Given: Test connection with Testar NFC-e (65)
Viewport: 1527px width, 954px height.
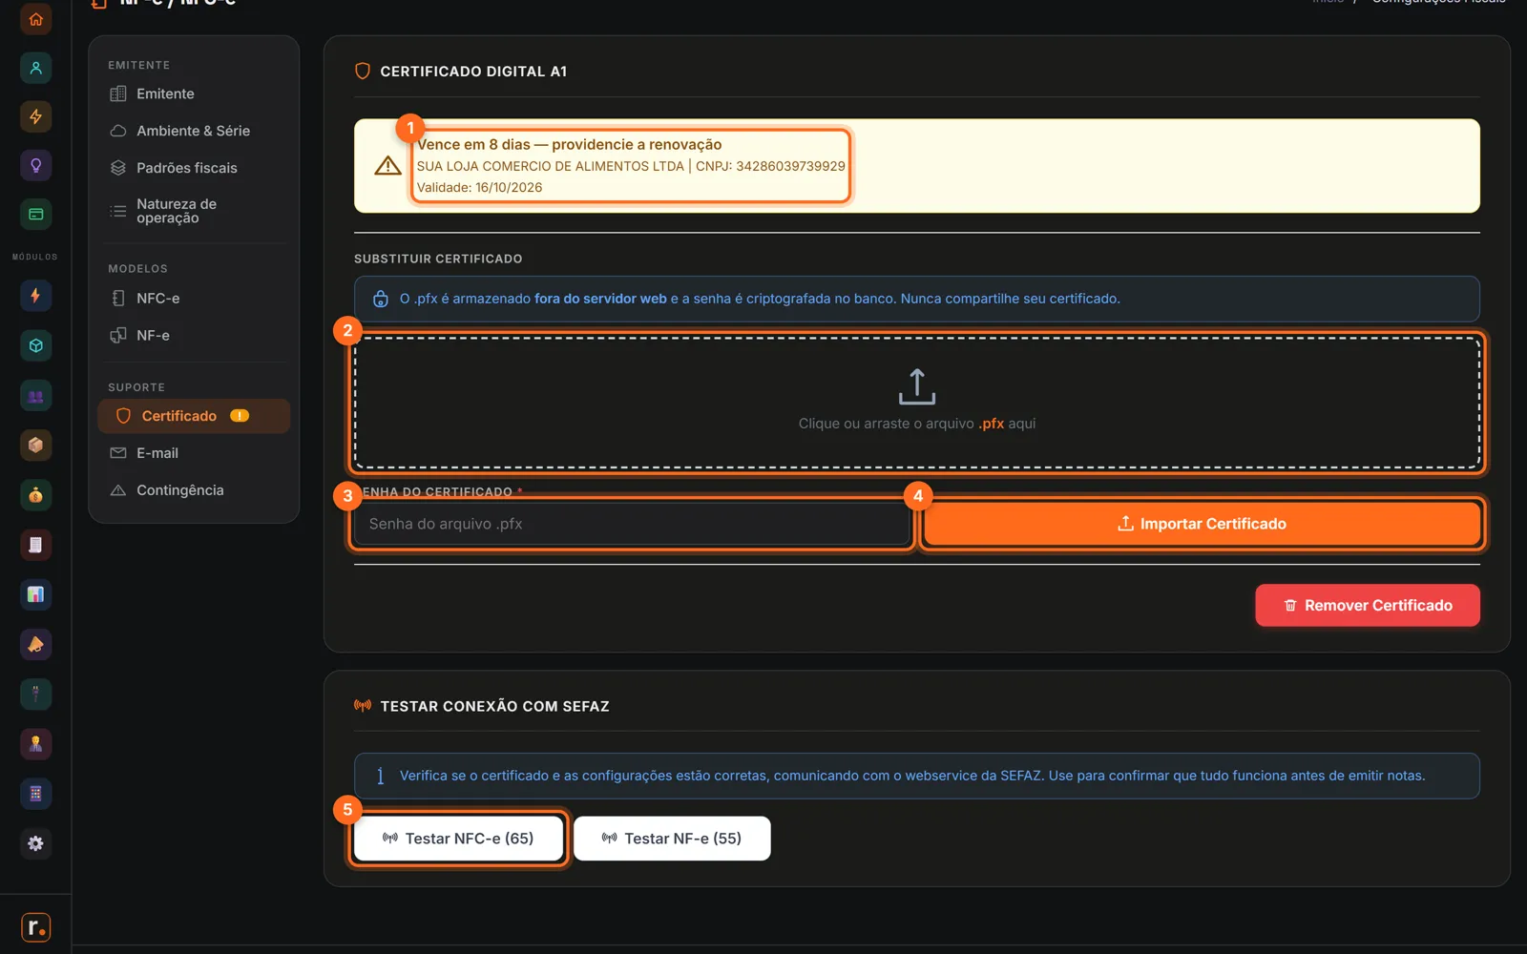Looking at the screenshot, I should (x=458, y=839).
